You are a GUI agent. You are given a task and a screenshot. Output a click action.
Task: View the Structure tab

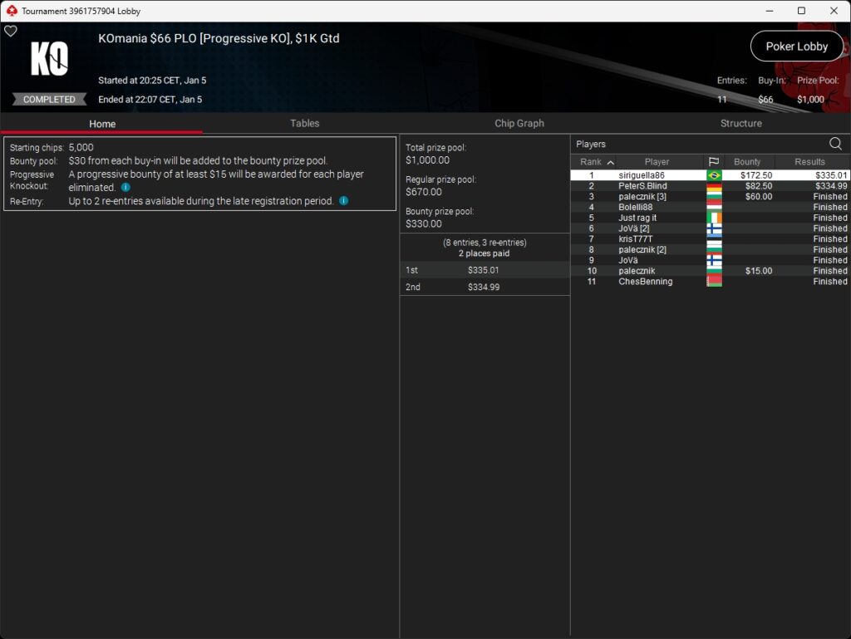[x=741, y=123]
